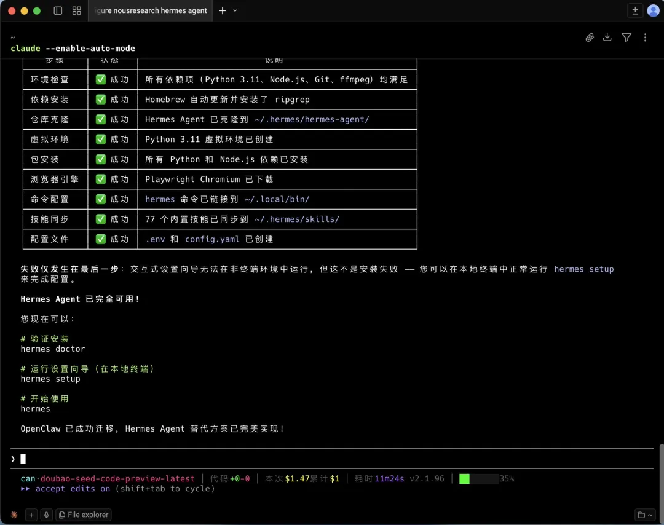Click the 'claude --enable-auto-mode' command header
The width and height of the screenshot is (664, 525).
tap(73, 49)
